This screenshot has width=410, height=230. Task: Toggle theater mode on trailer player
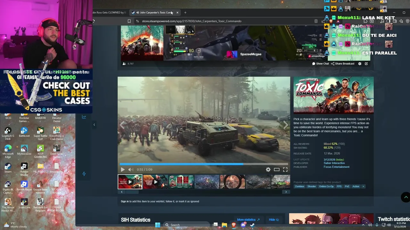click(x=277, y=170)
